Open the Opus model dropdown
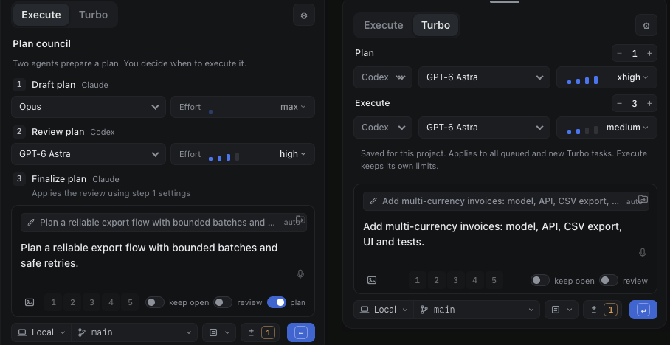This screenshot has height=345, width=670. point(89,107)
